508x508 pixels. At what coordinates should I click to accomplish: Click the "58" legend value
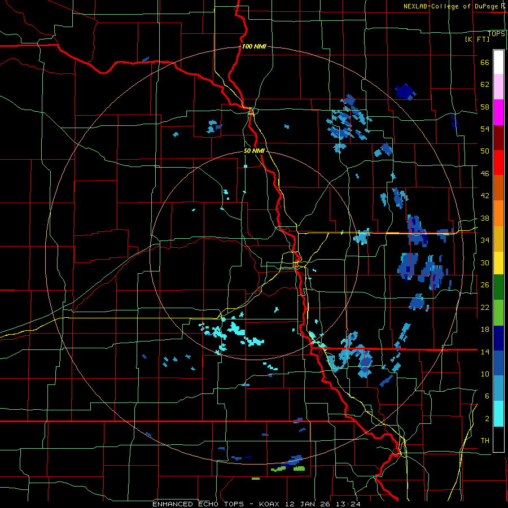(485, 107)
